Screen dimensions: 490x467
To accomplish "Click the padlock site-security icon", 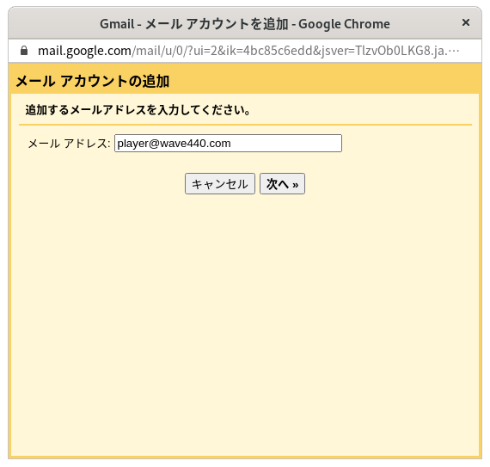I will click(24, 51).
